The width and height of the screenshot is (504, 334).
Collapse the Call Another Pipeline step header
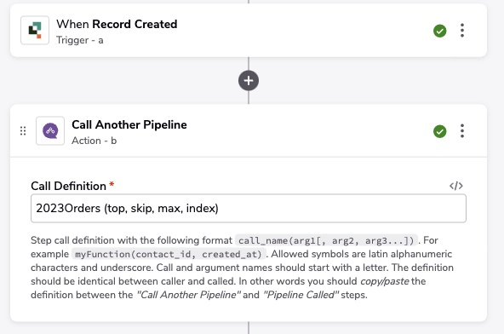[249, 131]
